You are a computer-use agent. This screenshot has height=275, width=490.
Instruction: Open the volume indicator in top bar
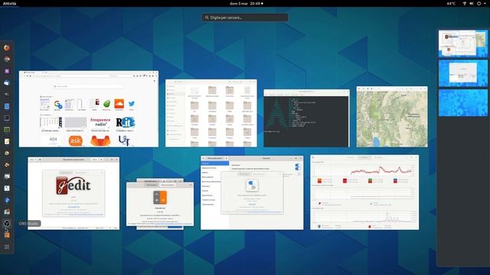pyautogui.click(x=472, y=3)
